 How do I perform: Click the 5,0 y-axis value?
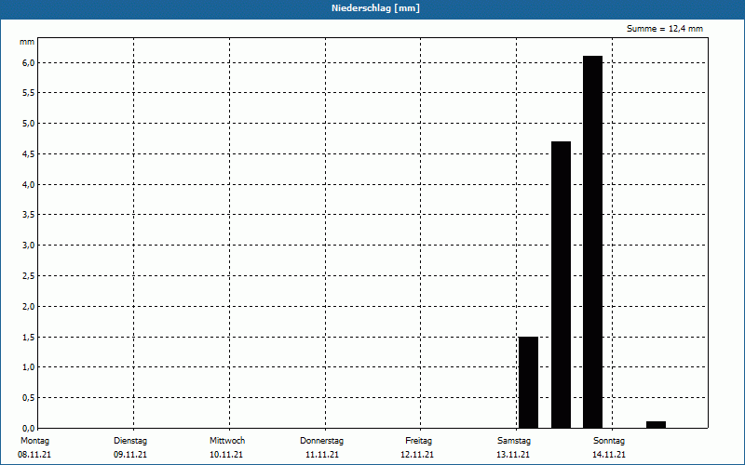pyautogui.click(x=29, y=124)
